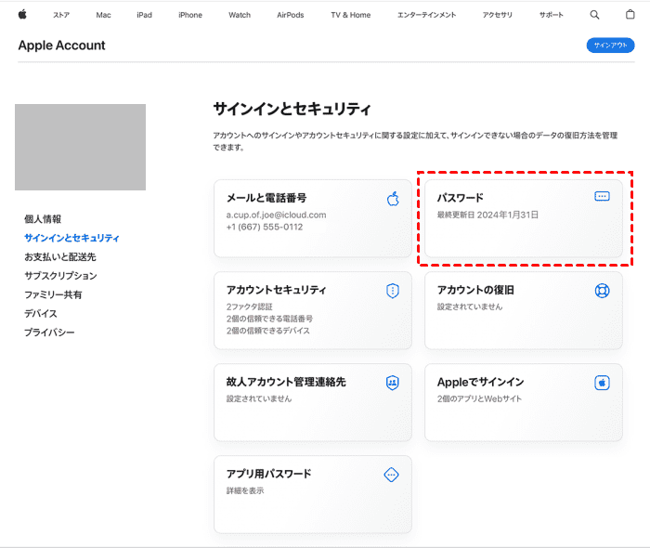The image size is (650, 548).
Task: Open ファミリー共有 from the sidebar
Action: (53, 294)
